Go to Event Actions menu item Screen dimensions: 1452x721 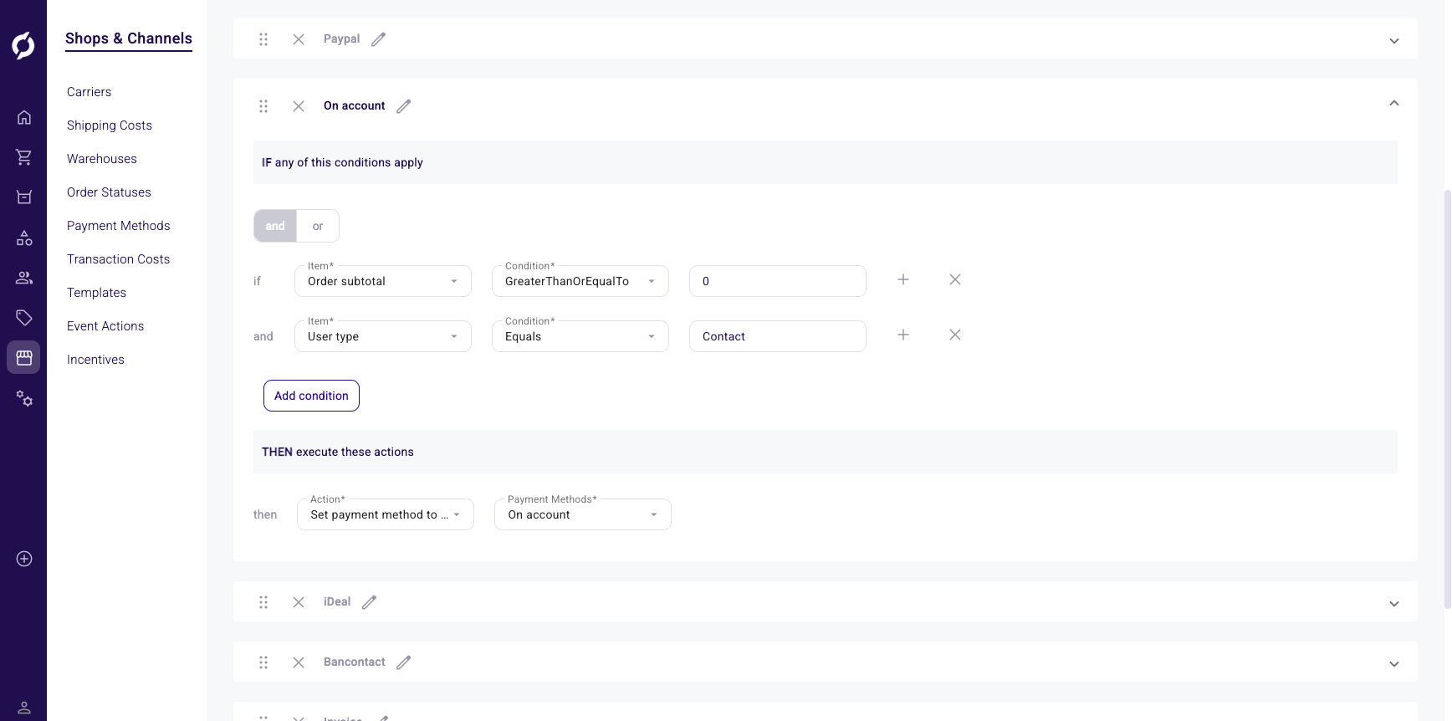tap(105, 326)
